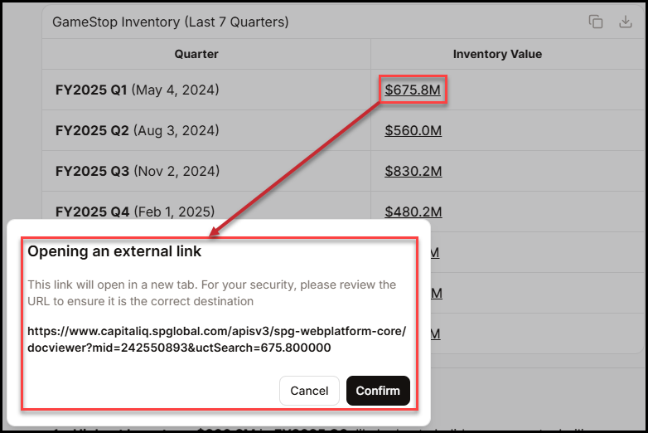
Task: Open the $675.8M inventory value link
Action: tap(413, 90)
